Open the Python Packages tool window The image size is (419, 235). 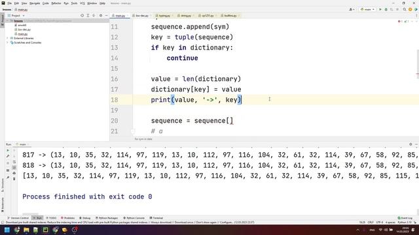tap(107, 218)
